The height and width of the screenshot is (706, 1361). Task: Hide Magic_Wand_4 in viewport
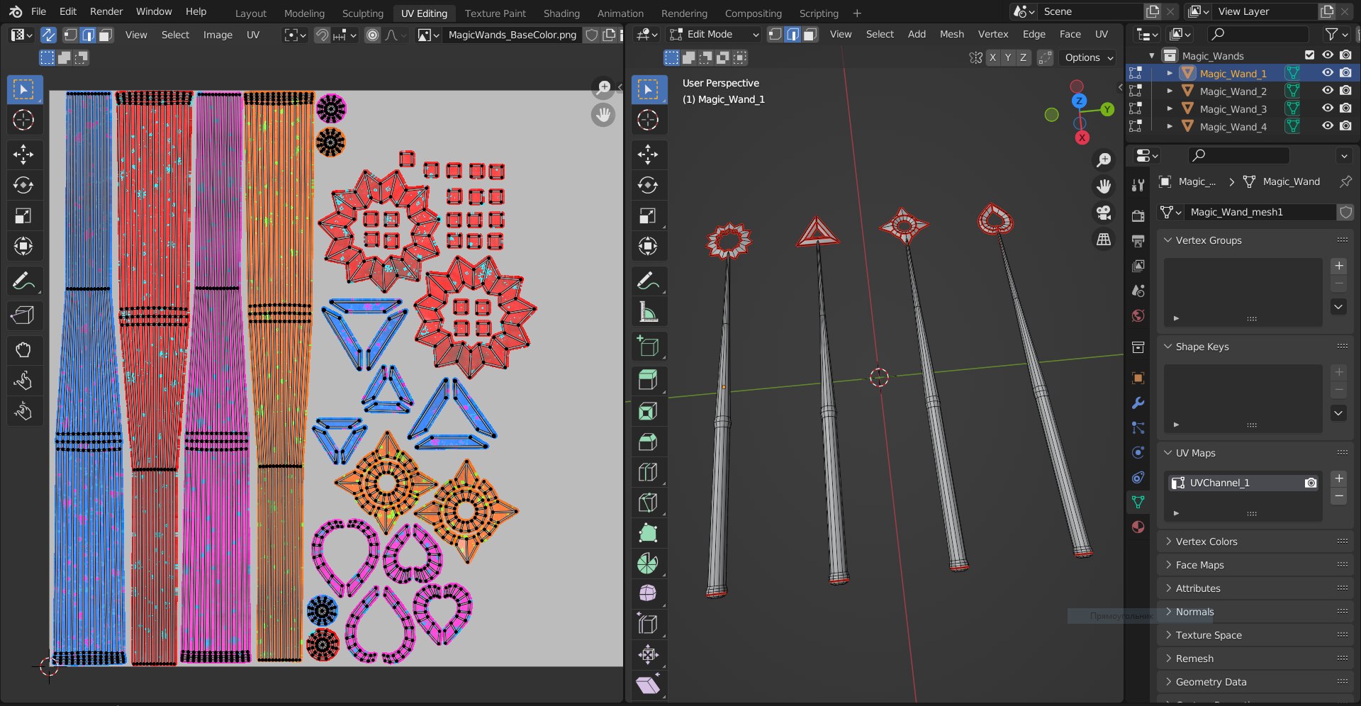coord(1328,126)
